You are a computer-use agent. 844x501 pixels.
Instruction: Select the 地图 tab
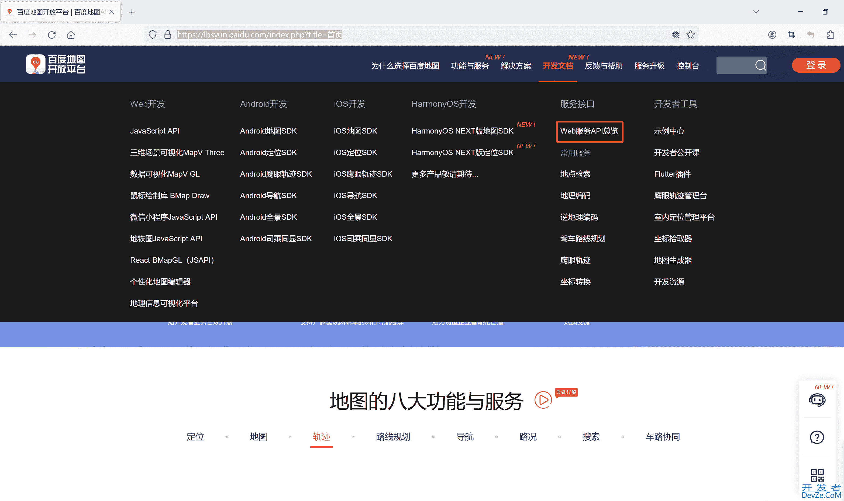point(259,437)
